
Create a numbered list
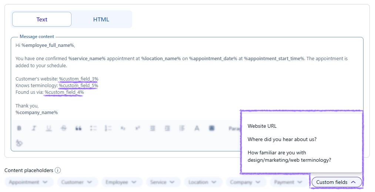pyautogui.click(x=108, y=128)
